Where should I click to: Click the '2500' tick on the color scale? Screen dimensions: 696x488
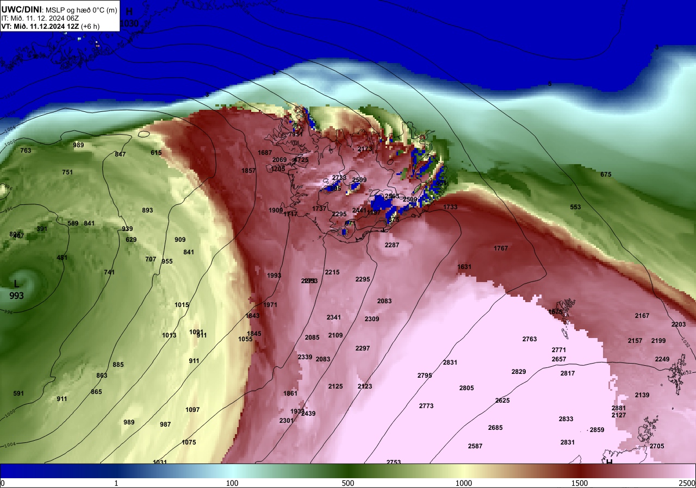click(687, 483)
